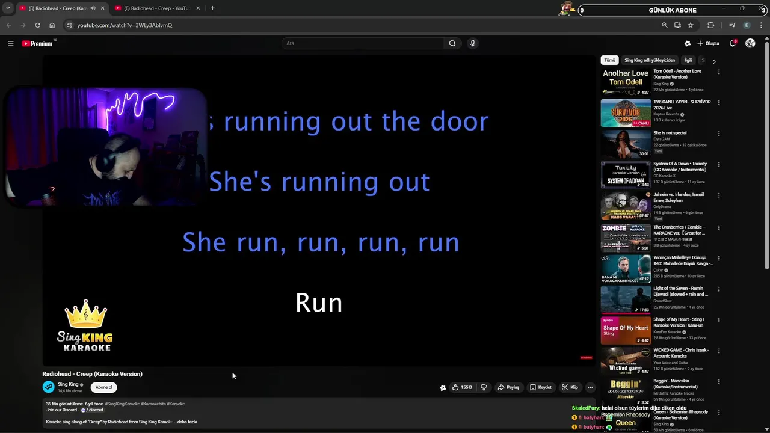Open the account avatar menu
This screenshot has width=770, height=433.
point(750,43)
